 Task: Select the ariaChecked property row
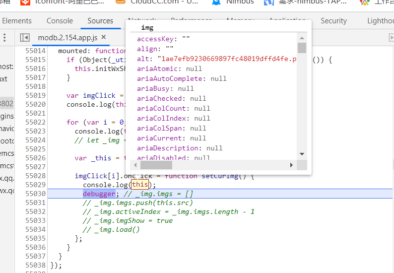pos(171,98)
